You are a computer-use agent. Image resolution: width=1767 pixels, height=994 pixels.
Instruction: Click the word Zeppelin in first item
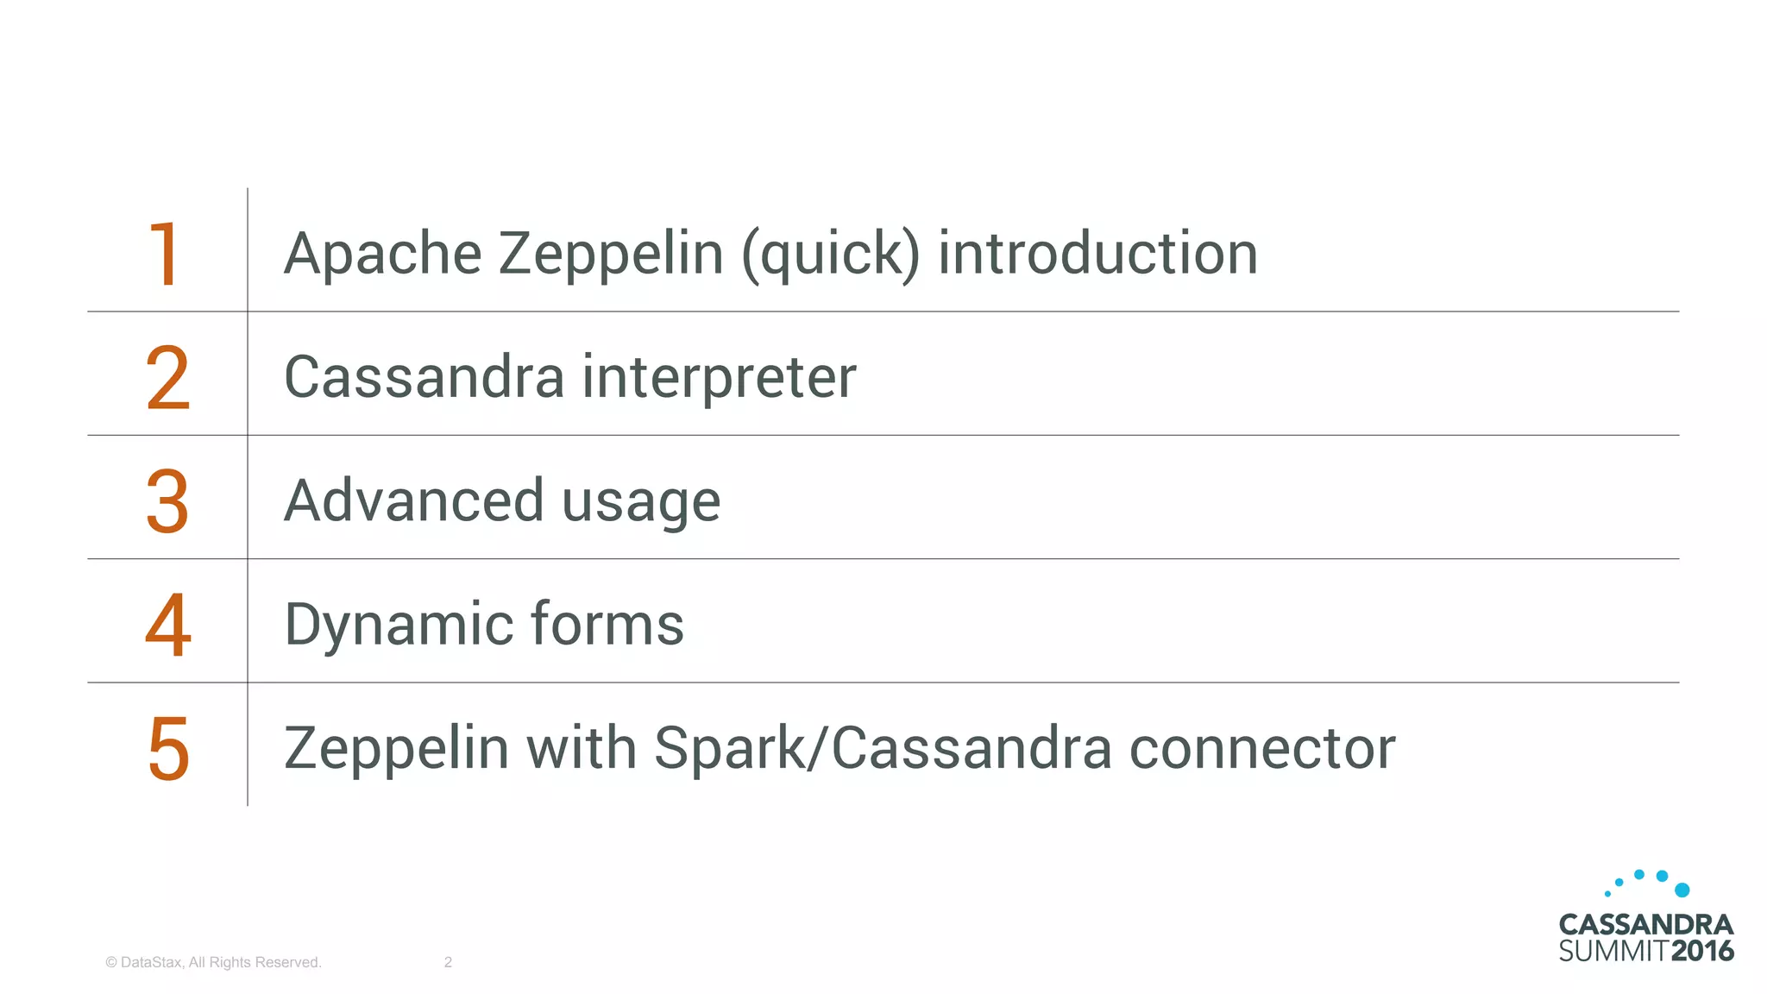(x=611, y=255)
